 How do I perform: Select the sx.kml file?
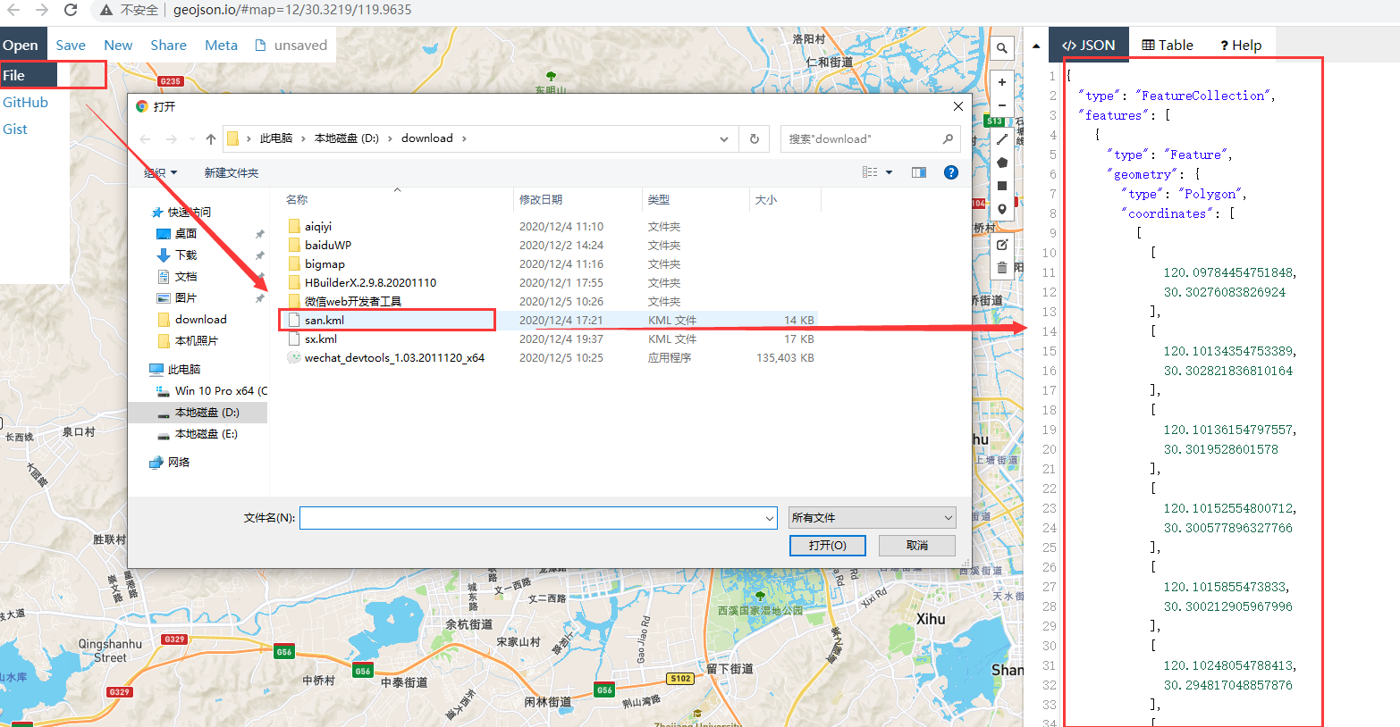[x=321, y=338]
